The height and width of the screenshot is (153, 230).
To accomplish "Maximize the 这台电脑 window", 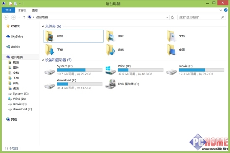I will click(x=214, y=3).
